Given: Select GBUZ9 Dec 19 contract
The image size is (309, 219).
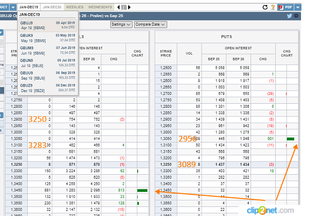Looking at the screenshot, I should coord(48,88).
